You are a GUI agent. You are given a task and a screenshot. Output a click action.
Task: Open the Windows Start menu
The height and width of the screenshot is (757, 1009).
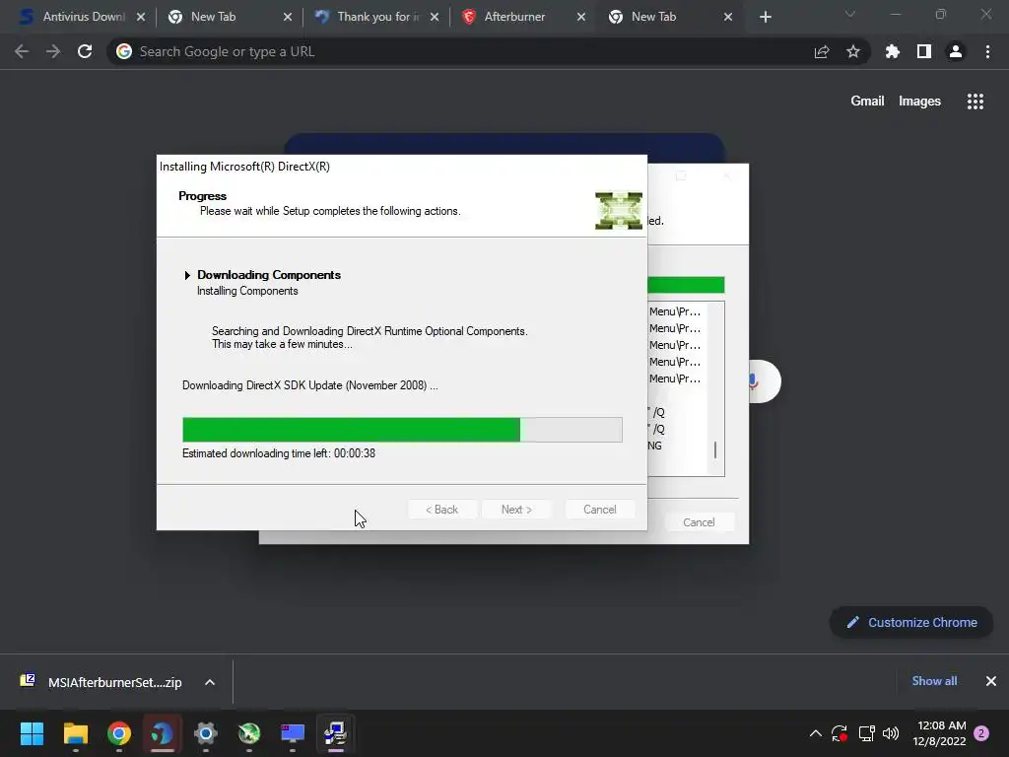(x=32, y=733)
